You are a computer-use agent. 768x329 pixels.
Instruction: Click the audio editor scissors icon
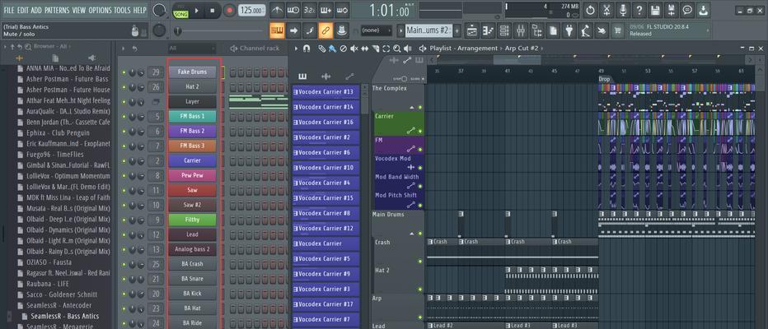[x=606, y=10]
